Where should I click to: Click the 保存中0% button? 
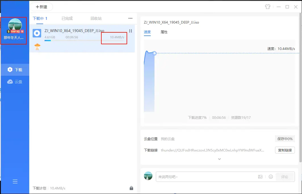[285, 139]
